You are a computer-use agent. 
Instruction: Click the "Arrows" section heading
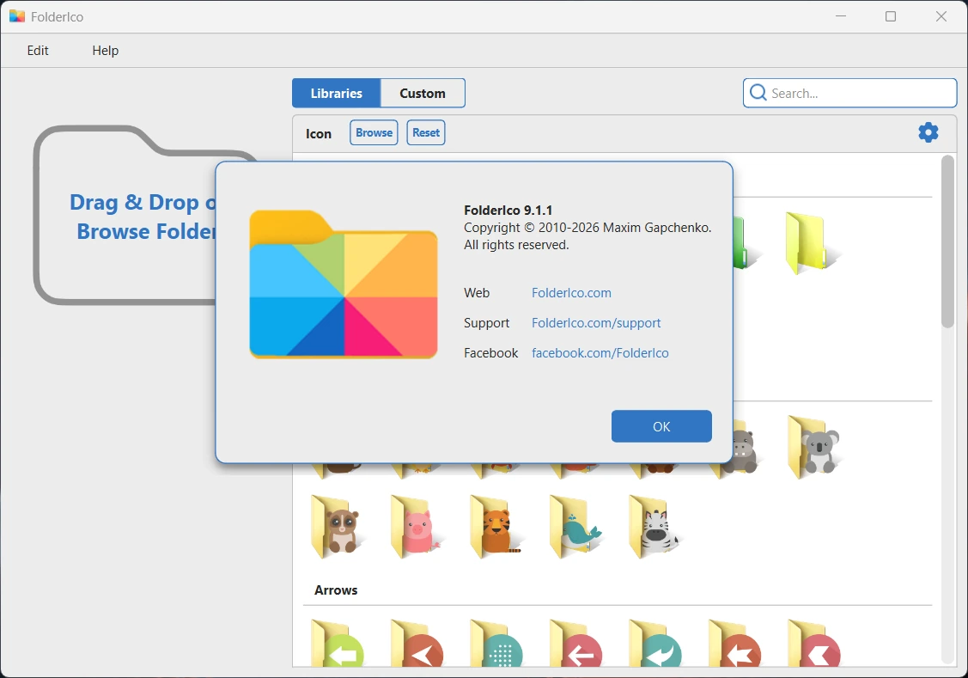coord(336,590)
